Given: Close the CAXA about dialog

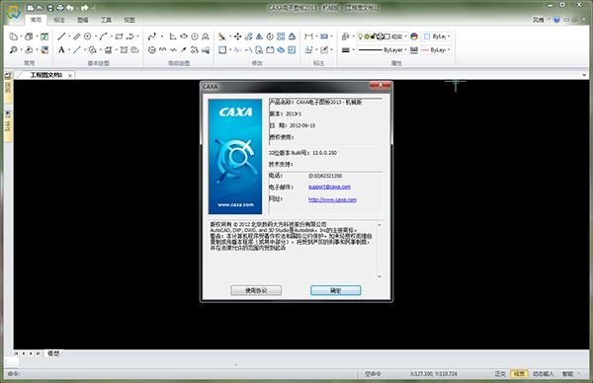Looking at the screenshot, I should click(x=380, y=85).
